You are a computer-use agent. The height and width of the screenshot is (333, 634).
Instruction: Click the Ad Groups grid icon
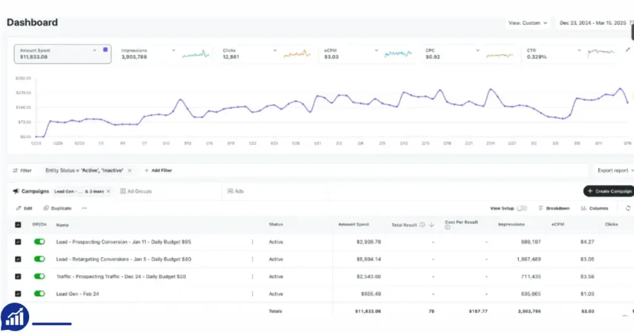[123, 191]
